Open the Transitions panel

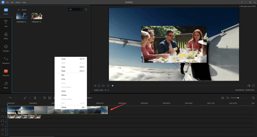coord(6,60)
